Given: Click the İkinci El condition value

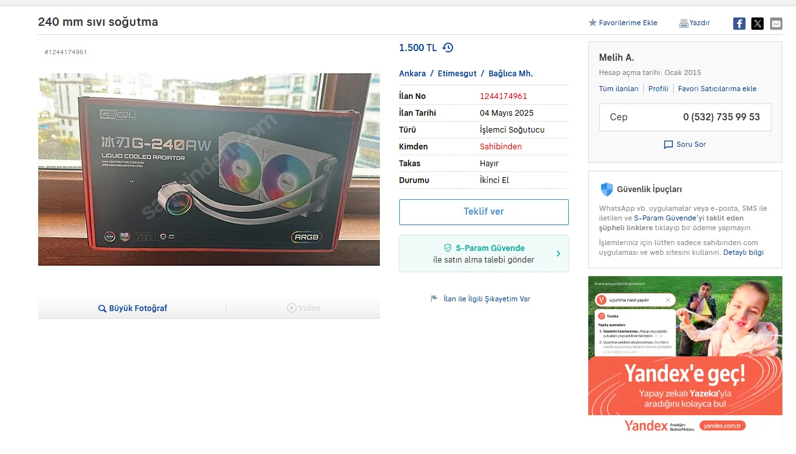Looking at the screenshot, I should (x=494, y=180).
